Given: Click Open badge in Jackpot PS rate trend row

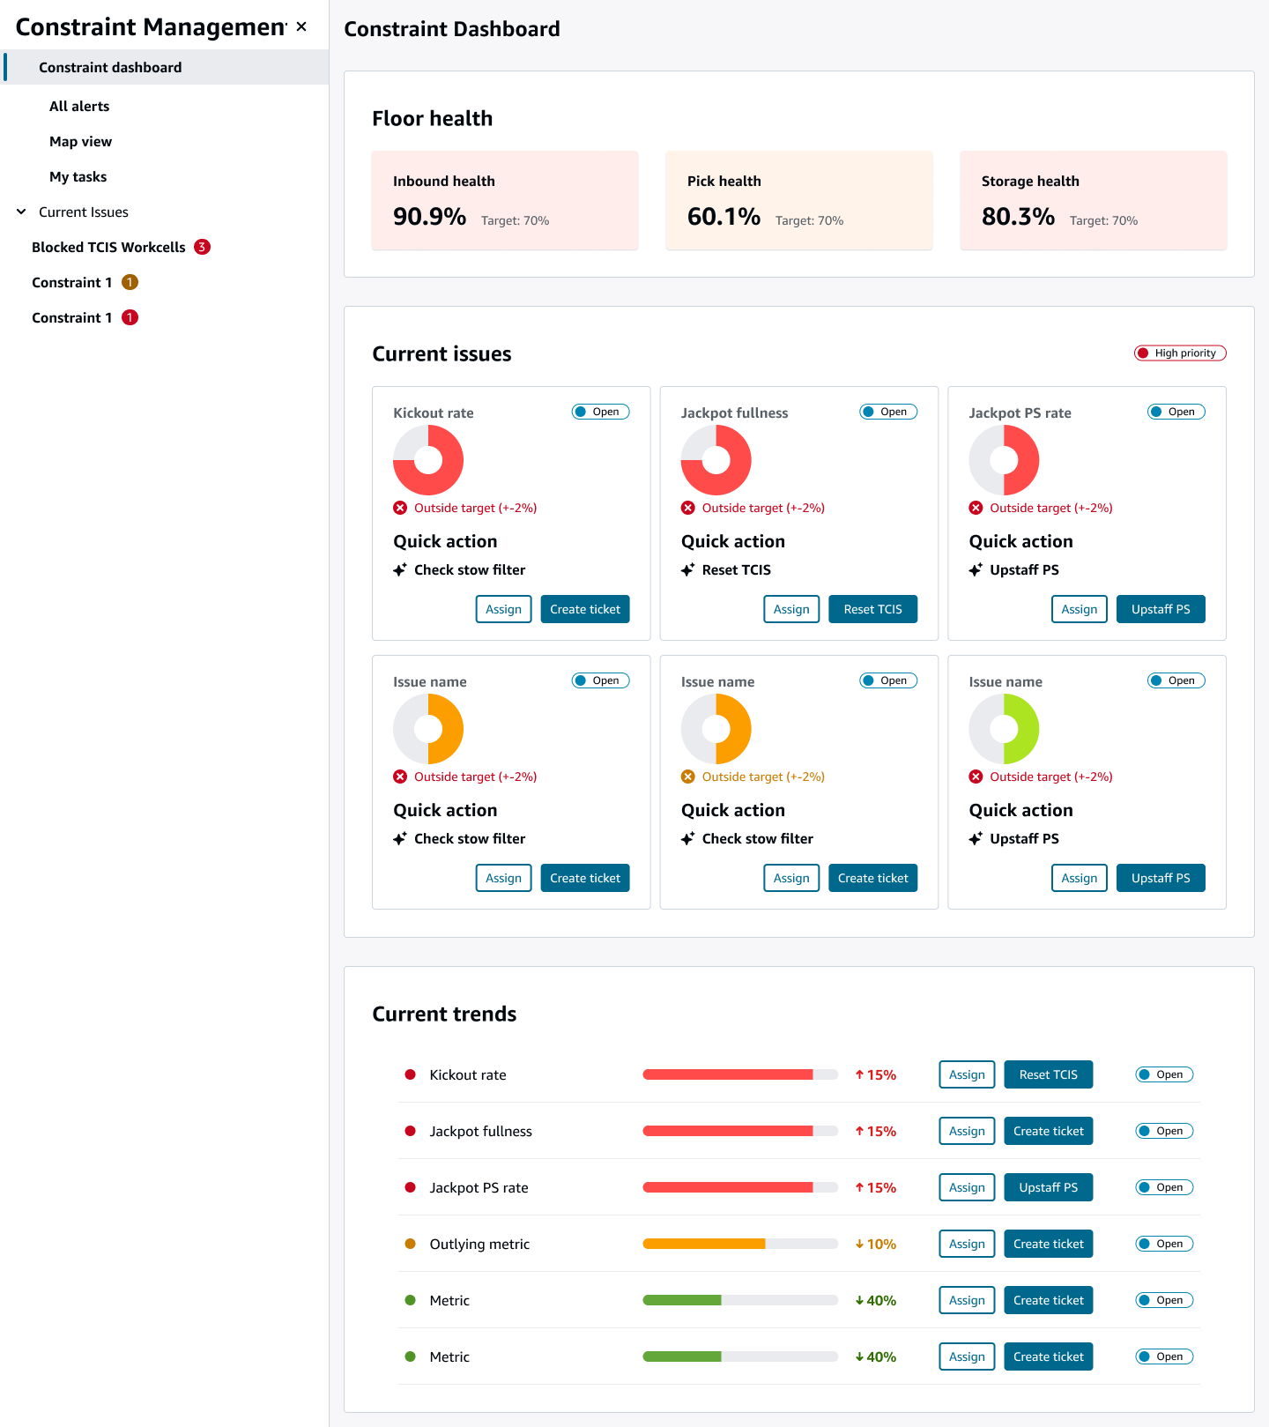Looking at the screenshot, I should tap(1164, 1187).
